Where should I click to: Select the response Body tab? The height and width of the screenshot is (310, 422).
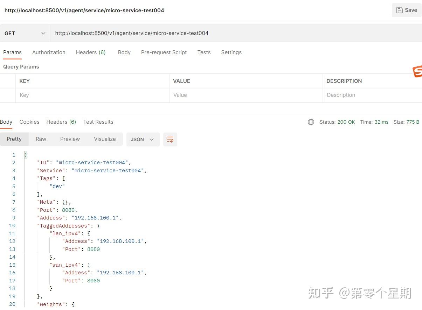click(6, 122)
